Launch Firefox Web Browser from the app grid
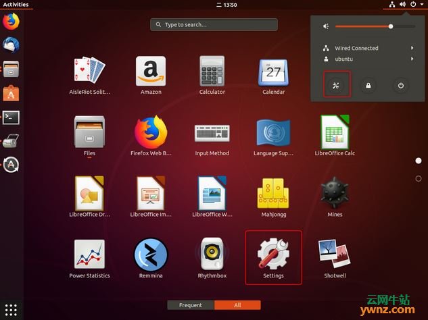This screenshot has width=428, height=320. pos(151,136)
